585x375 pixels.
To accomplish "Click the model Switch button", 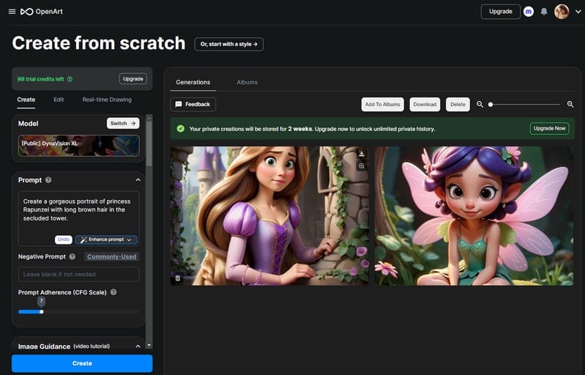I will [x=123, y=123].
